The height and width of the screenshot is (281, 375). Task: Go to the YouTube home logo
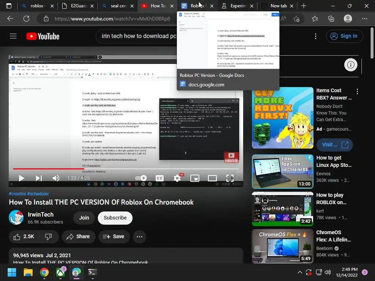click(43, 36)
